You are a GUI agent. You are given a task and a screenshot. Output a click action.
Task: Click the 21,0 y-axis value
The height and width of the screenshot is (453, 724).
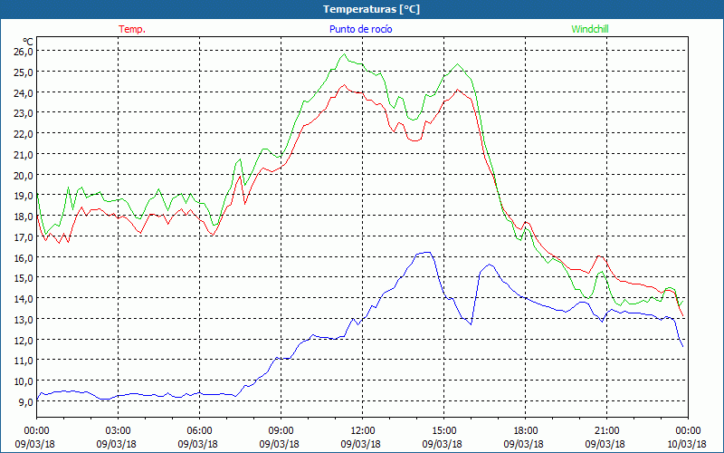[24, 154]
